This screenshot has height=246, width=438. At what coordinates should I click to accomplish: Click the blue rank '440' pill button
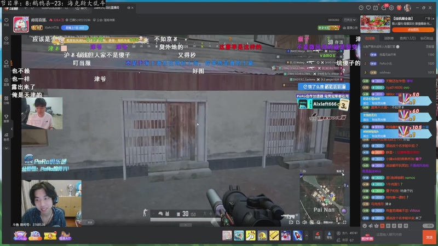[x=75, y=28]
